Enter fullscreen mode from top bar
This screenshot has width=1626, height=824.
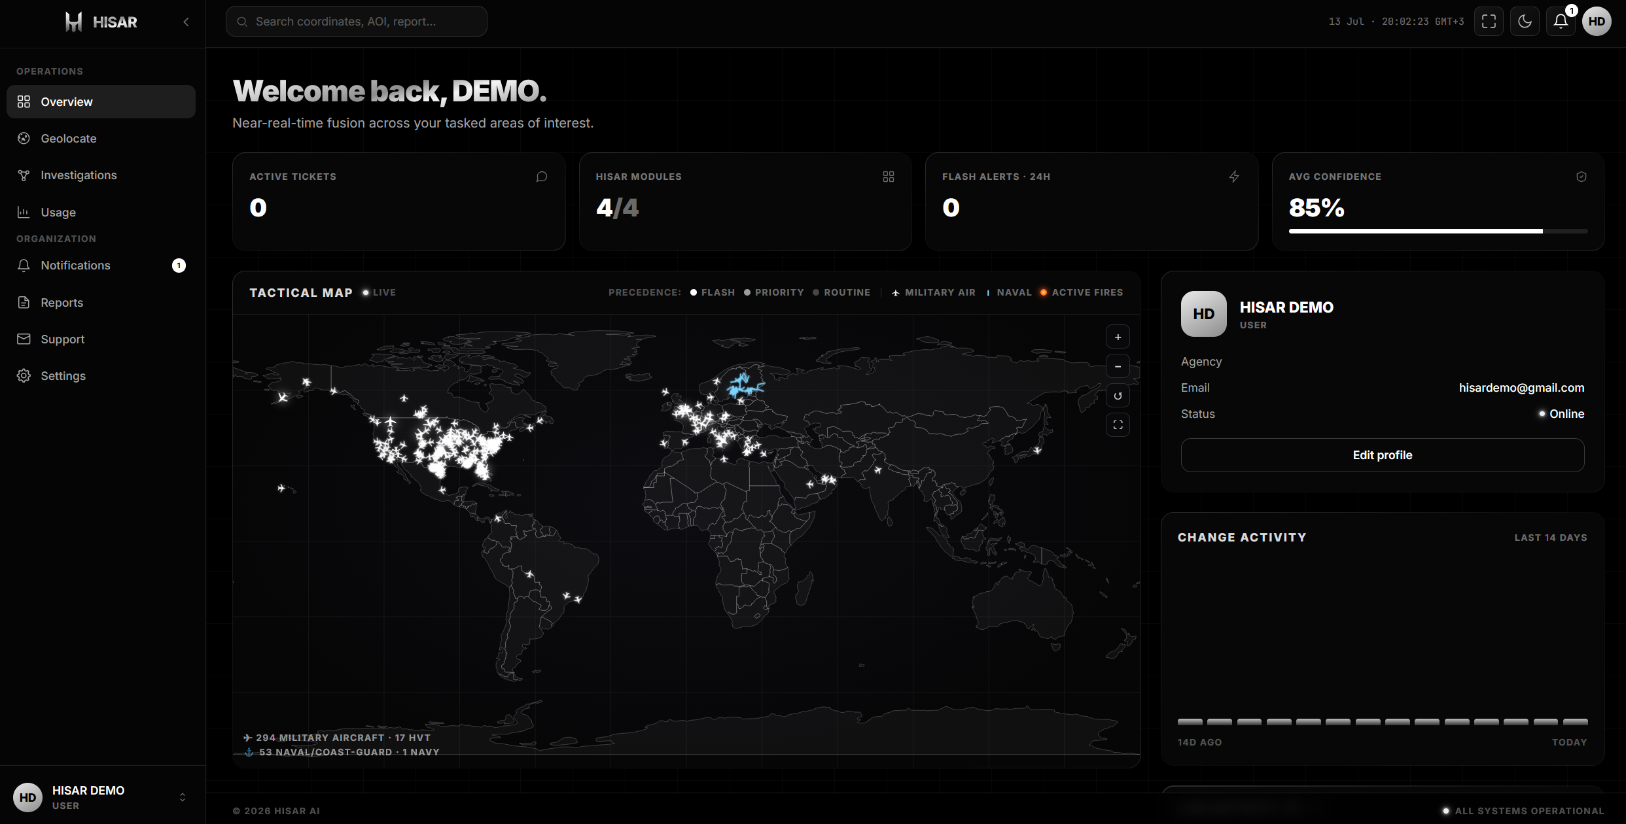pos(1489,22)
